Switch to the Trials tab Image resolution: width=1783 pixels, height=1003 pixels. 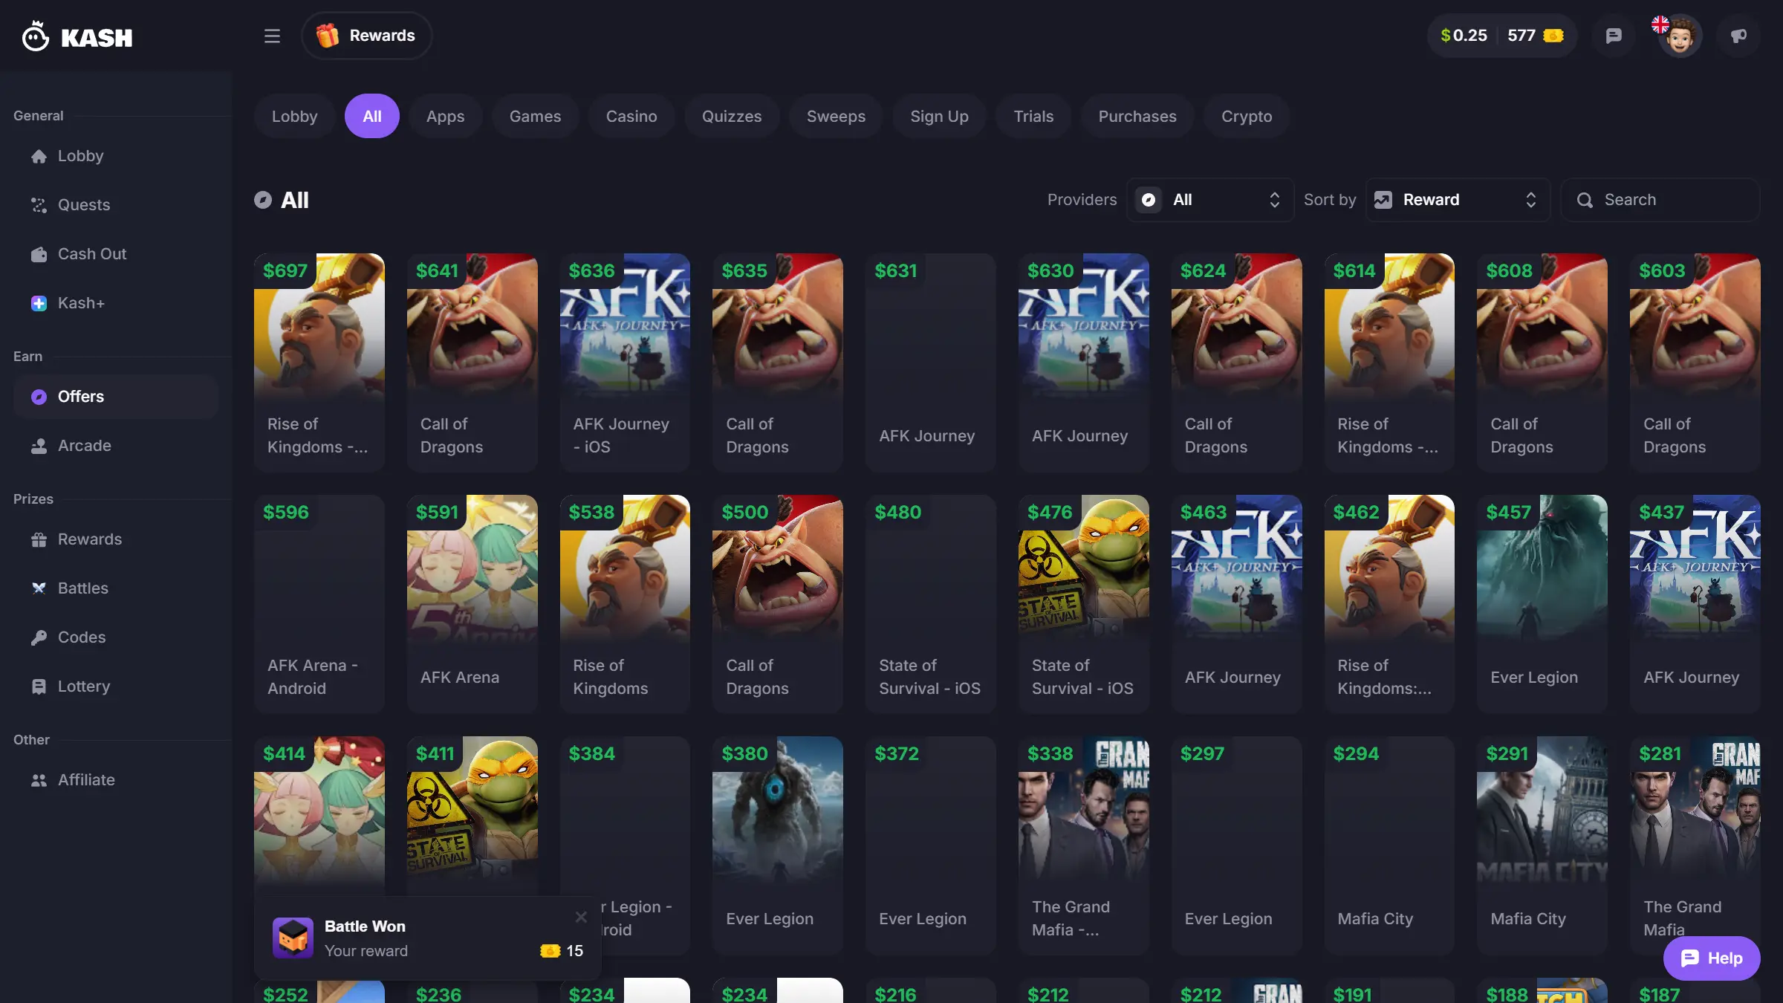[1033, 116]
